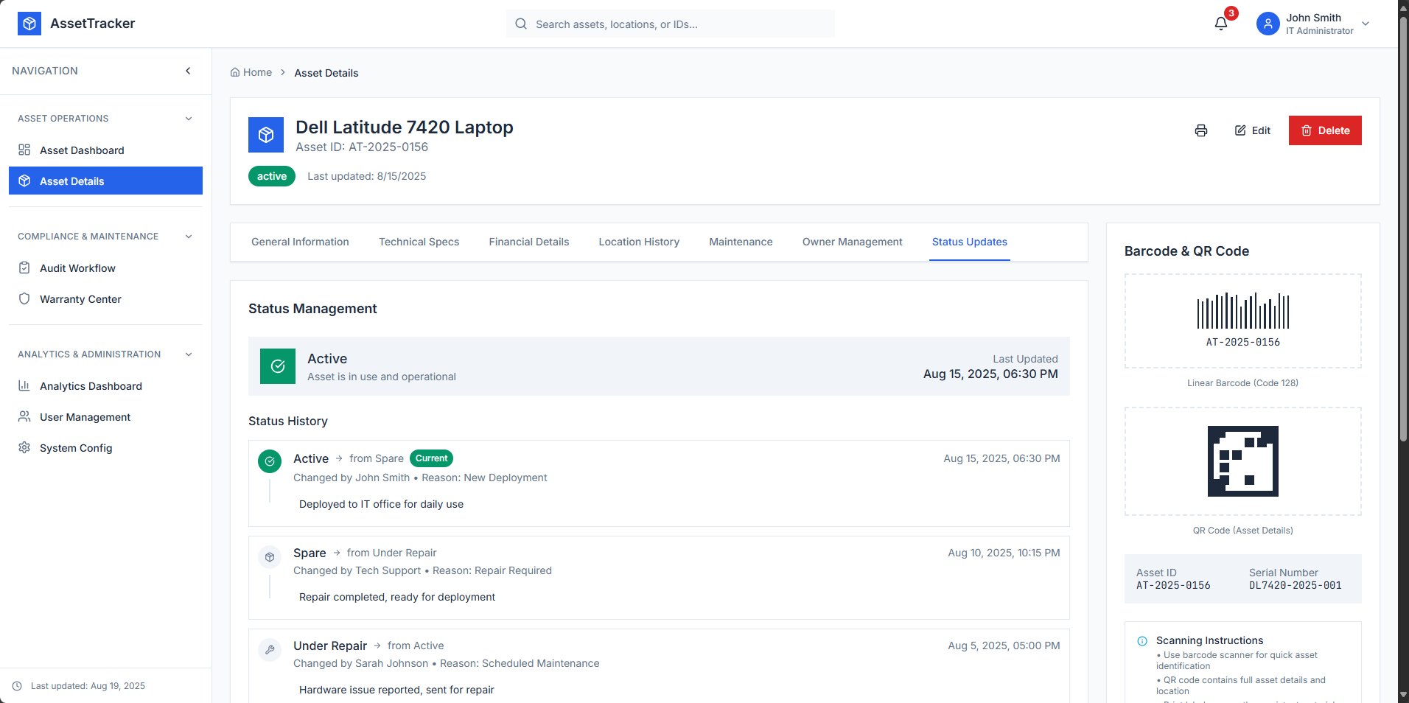Switch to Maintenance tab
The image size is (1409, 703).
pyautogui.click(x=741, y=242)
